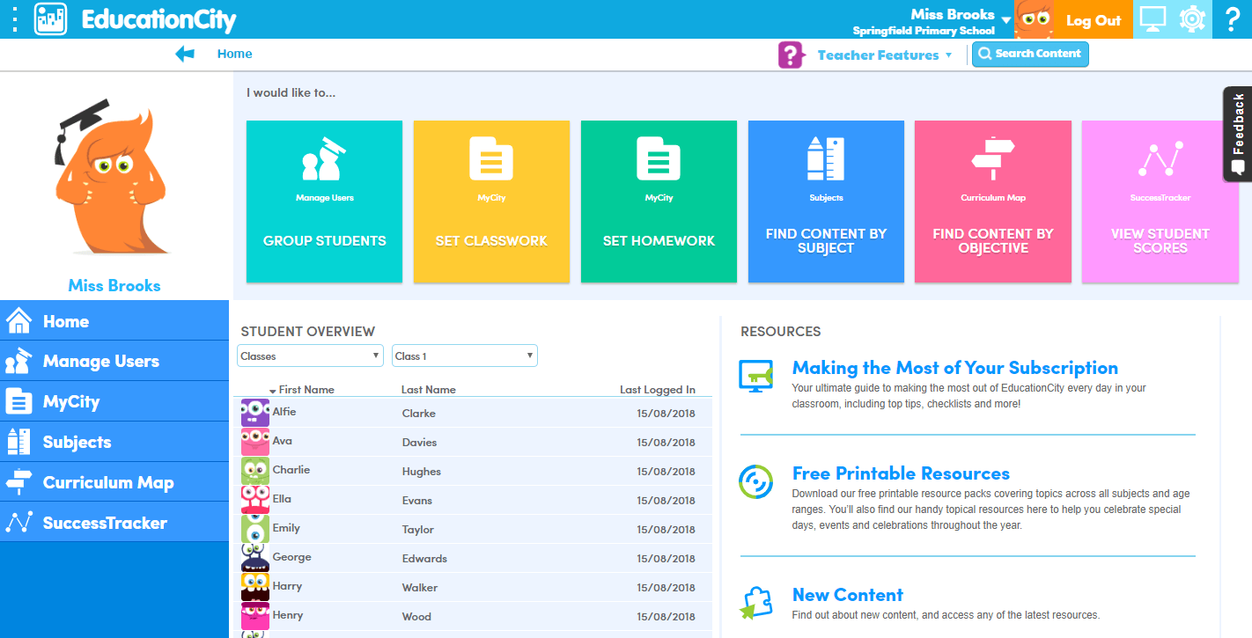1252x638 pixels.
Task: Open Free Printable Resources
Action: (x=901, y=473)
